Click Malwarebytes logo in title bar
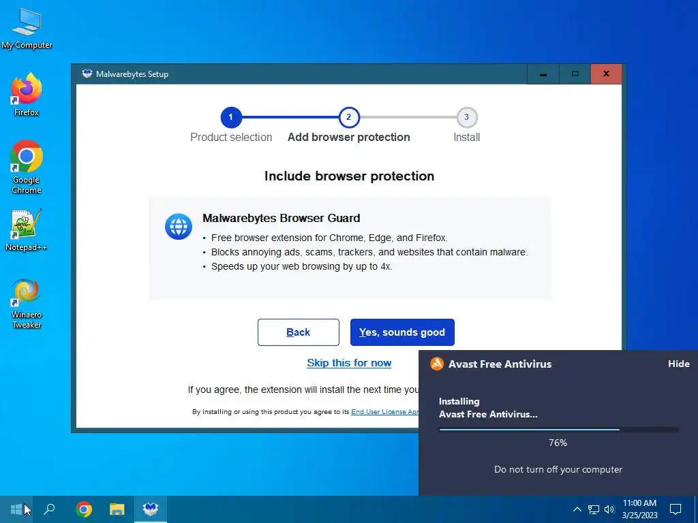Image resolution: width=698 pixels, height=523 pixels. click(87, 74)
